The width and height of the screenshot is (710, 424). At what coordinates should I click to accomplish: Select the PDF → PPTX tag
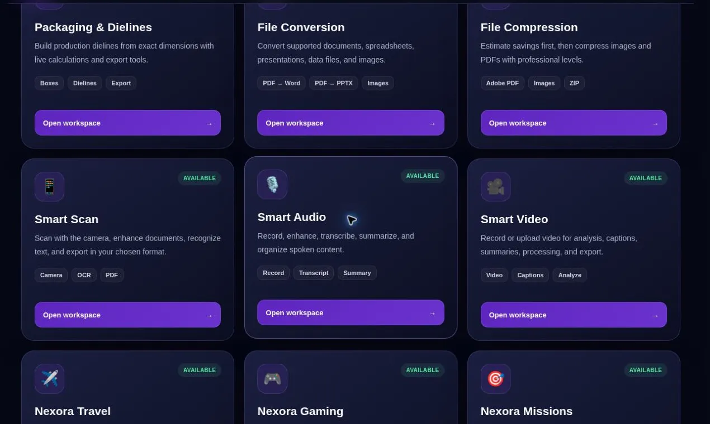click(334, 83)
